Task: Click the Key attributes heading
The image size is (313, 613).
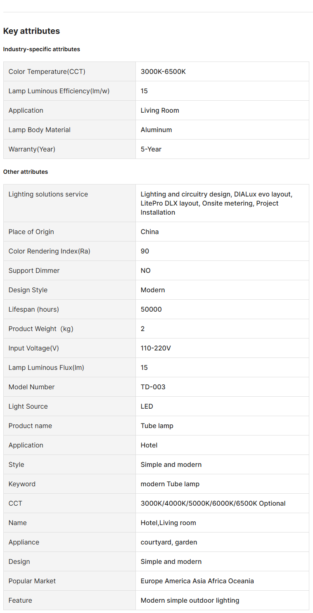Action: [x=31, y=31]
